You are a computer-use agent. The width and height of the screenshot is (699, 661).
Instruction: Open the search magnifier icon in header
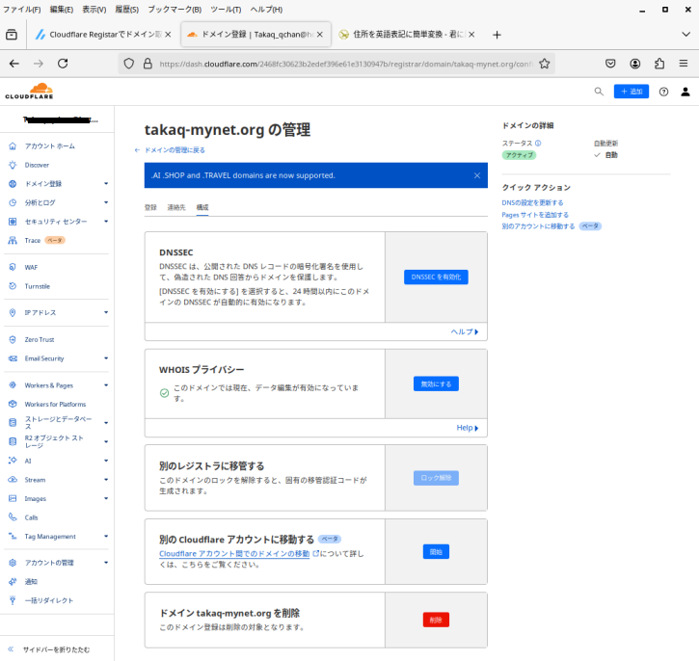[x=599, y=92]
